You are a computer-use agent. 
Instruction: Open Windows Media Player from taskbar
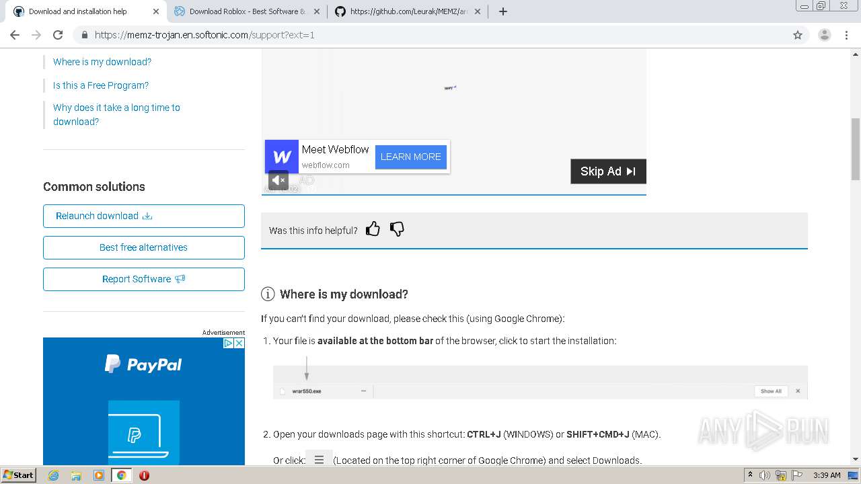click(99, 475)
